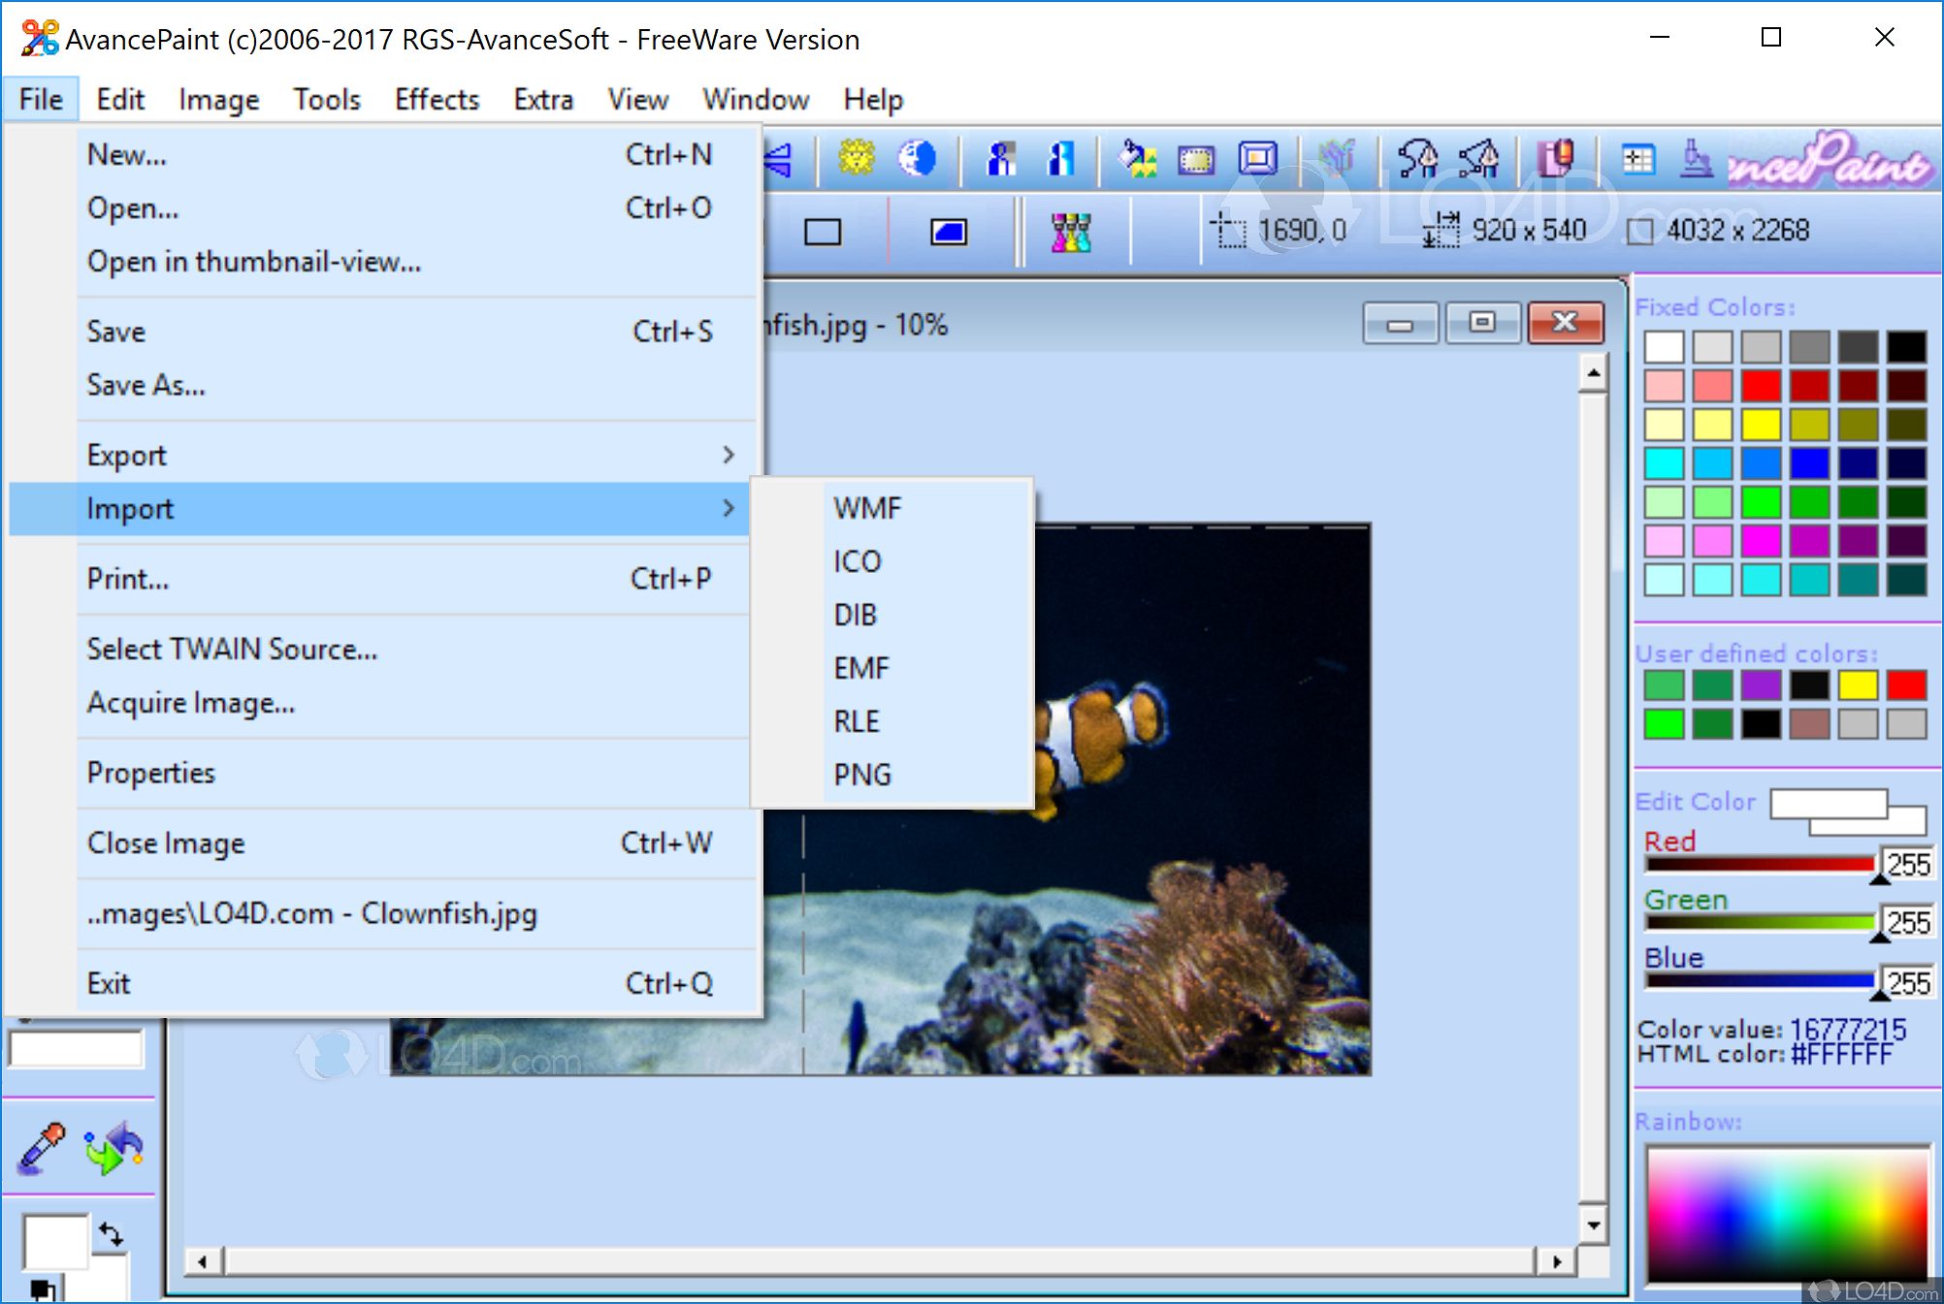The height and width of the screenshot is (1304, 1944).
Task: Select the outline rectangle shape mode
Action: [x=823, y=232]
